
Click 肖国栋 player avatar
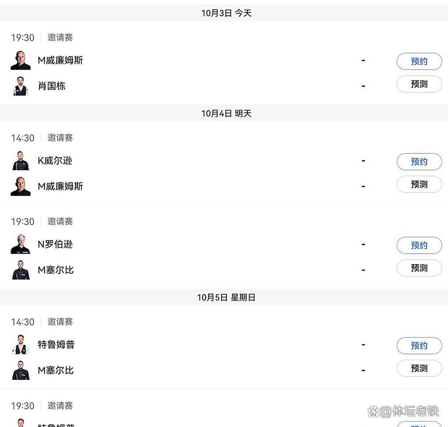click(21, 86)
